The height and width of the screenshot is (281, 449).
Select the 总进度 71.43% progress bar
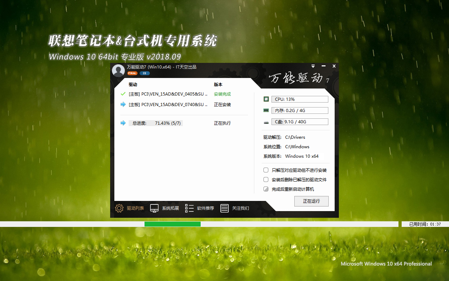click(156, 123)
